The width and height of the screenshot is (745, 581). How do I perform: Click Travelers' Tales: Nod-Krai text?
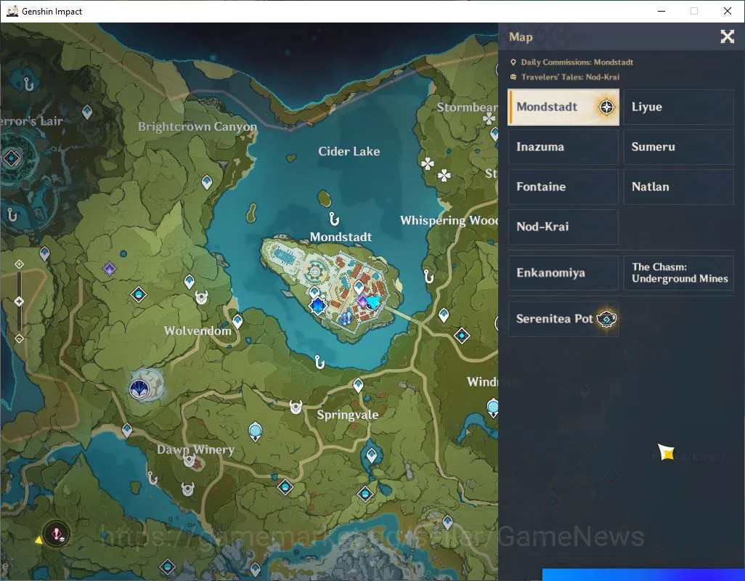point(570,77)
